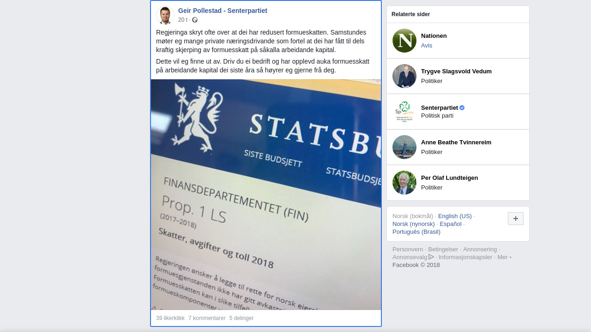Switch language to Norsk (nynorsk)
Viewport: 591px width, 332px height.
pos(414,224)
